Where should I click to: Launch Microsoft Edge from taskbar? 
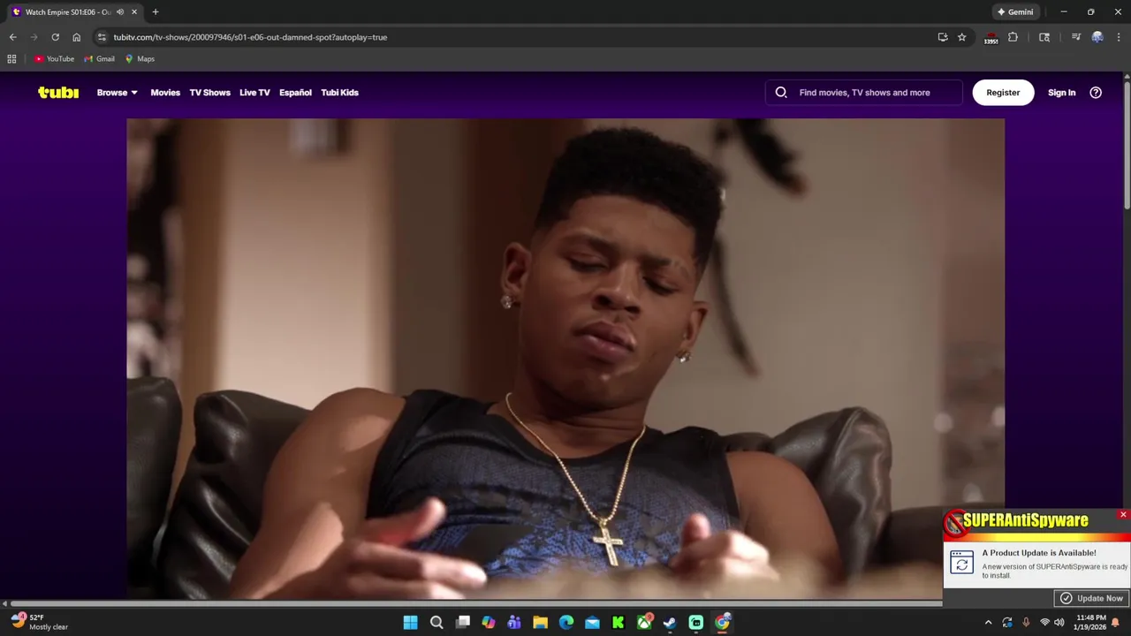(566, 623)
